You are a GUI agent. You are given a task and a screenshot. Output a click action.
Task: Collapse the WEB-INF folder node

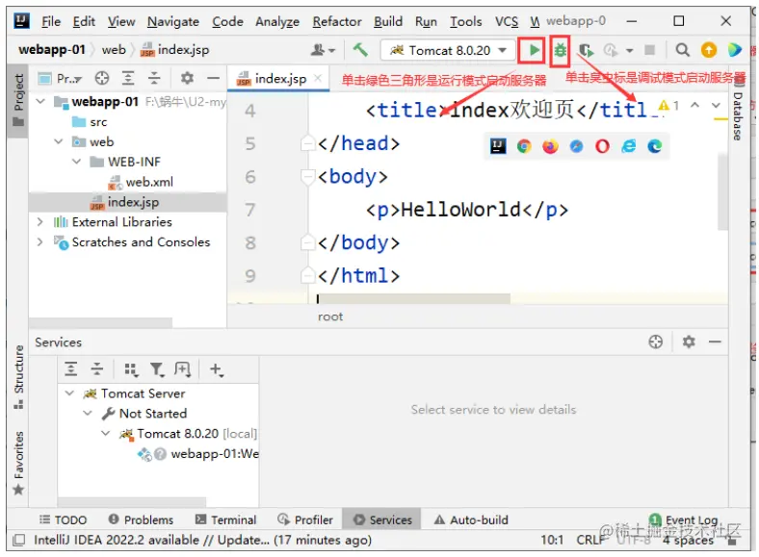[x=76, y=162]
